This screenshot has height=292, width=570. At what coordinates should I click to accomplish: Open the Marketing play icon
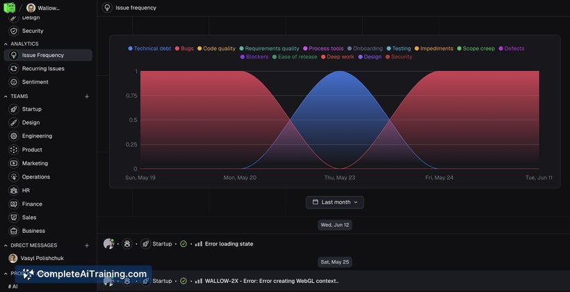pos(14,163)
